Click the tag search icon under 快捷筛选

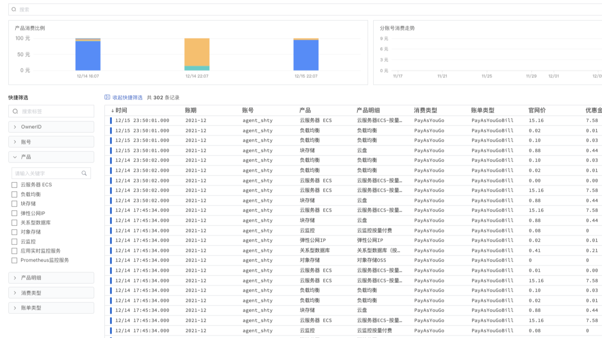pyautogui.click(x=15, y=111)
